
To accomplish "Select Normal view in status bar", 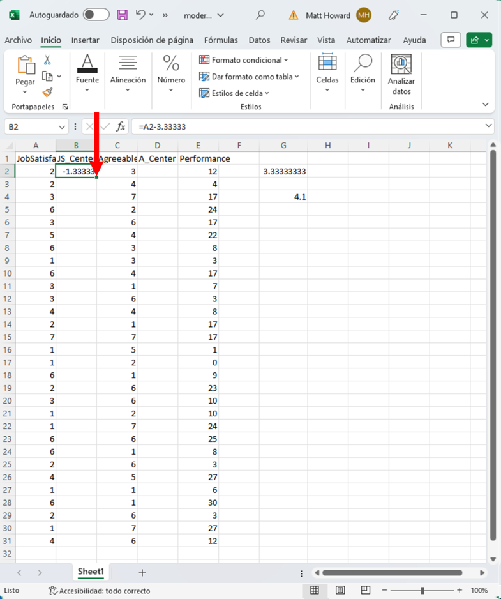I will [315, 591].
